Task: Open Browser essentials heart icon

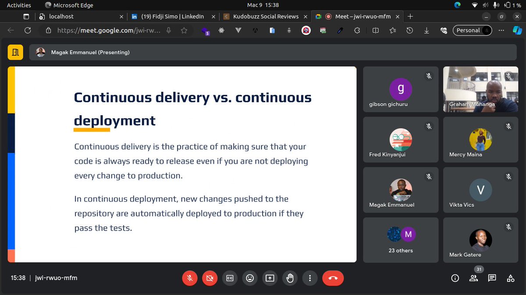Action: [444, 31]
